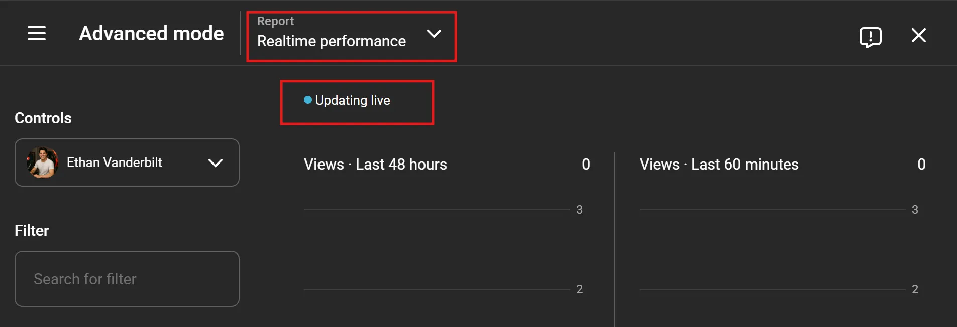
Task: Click the Filter section label
Action: (32, 230)
